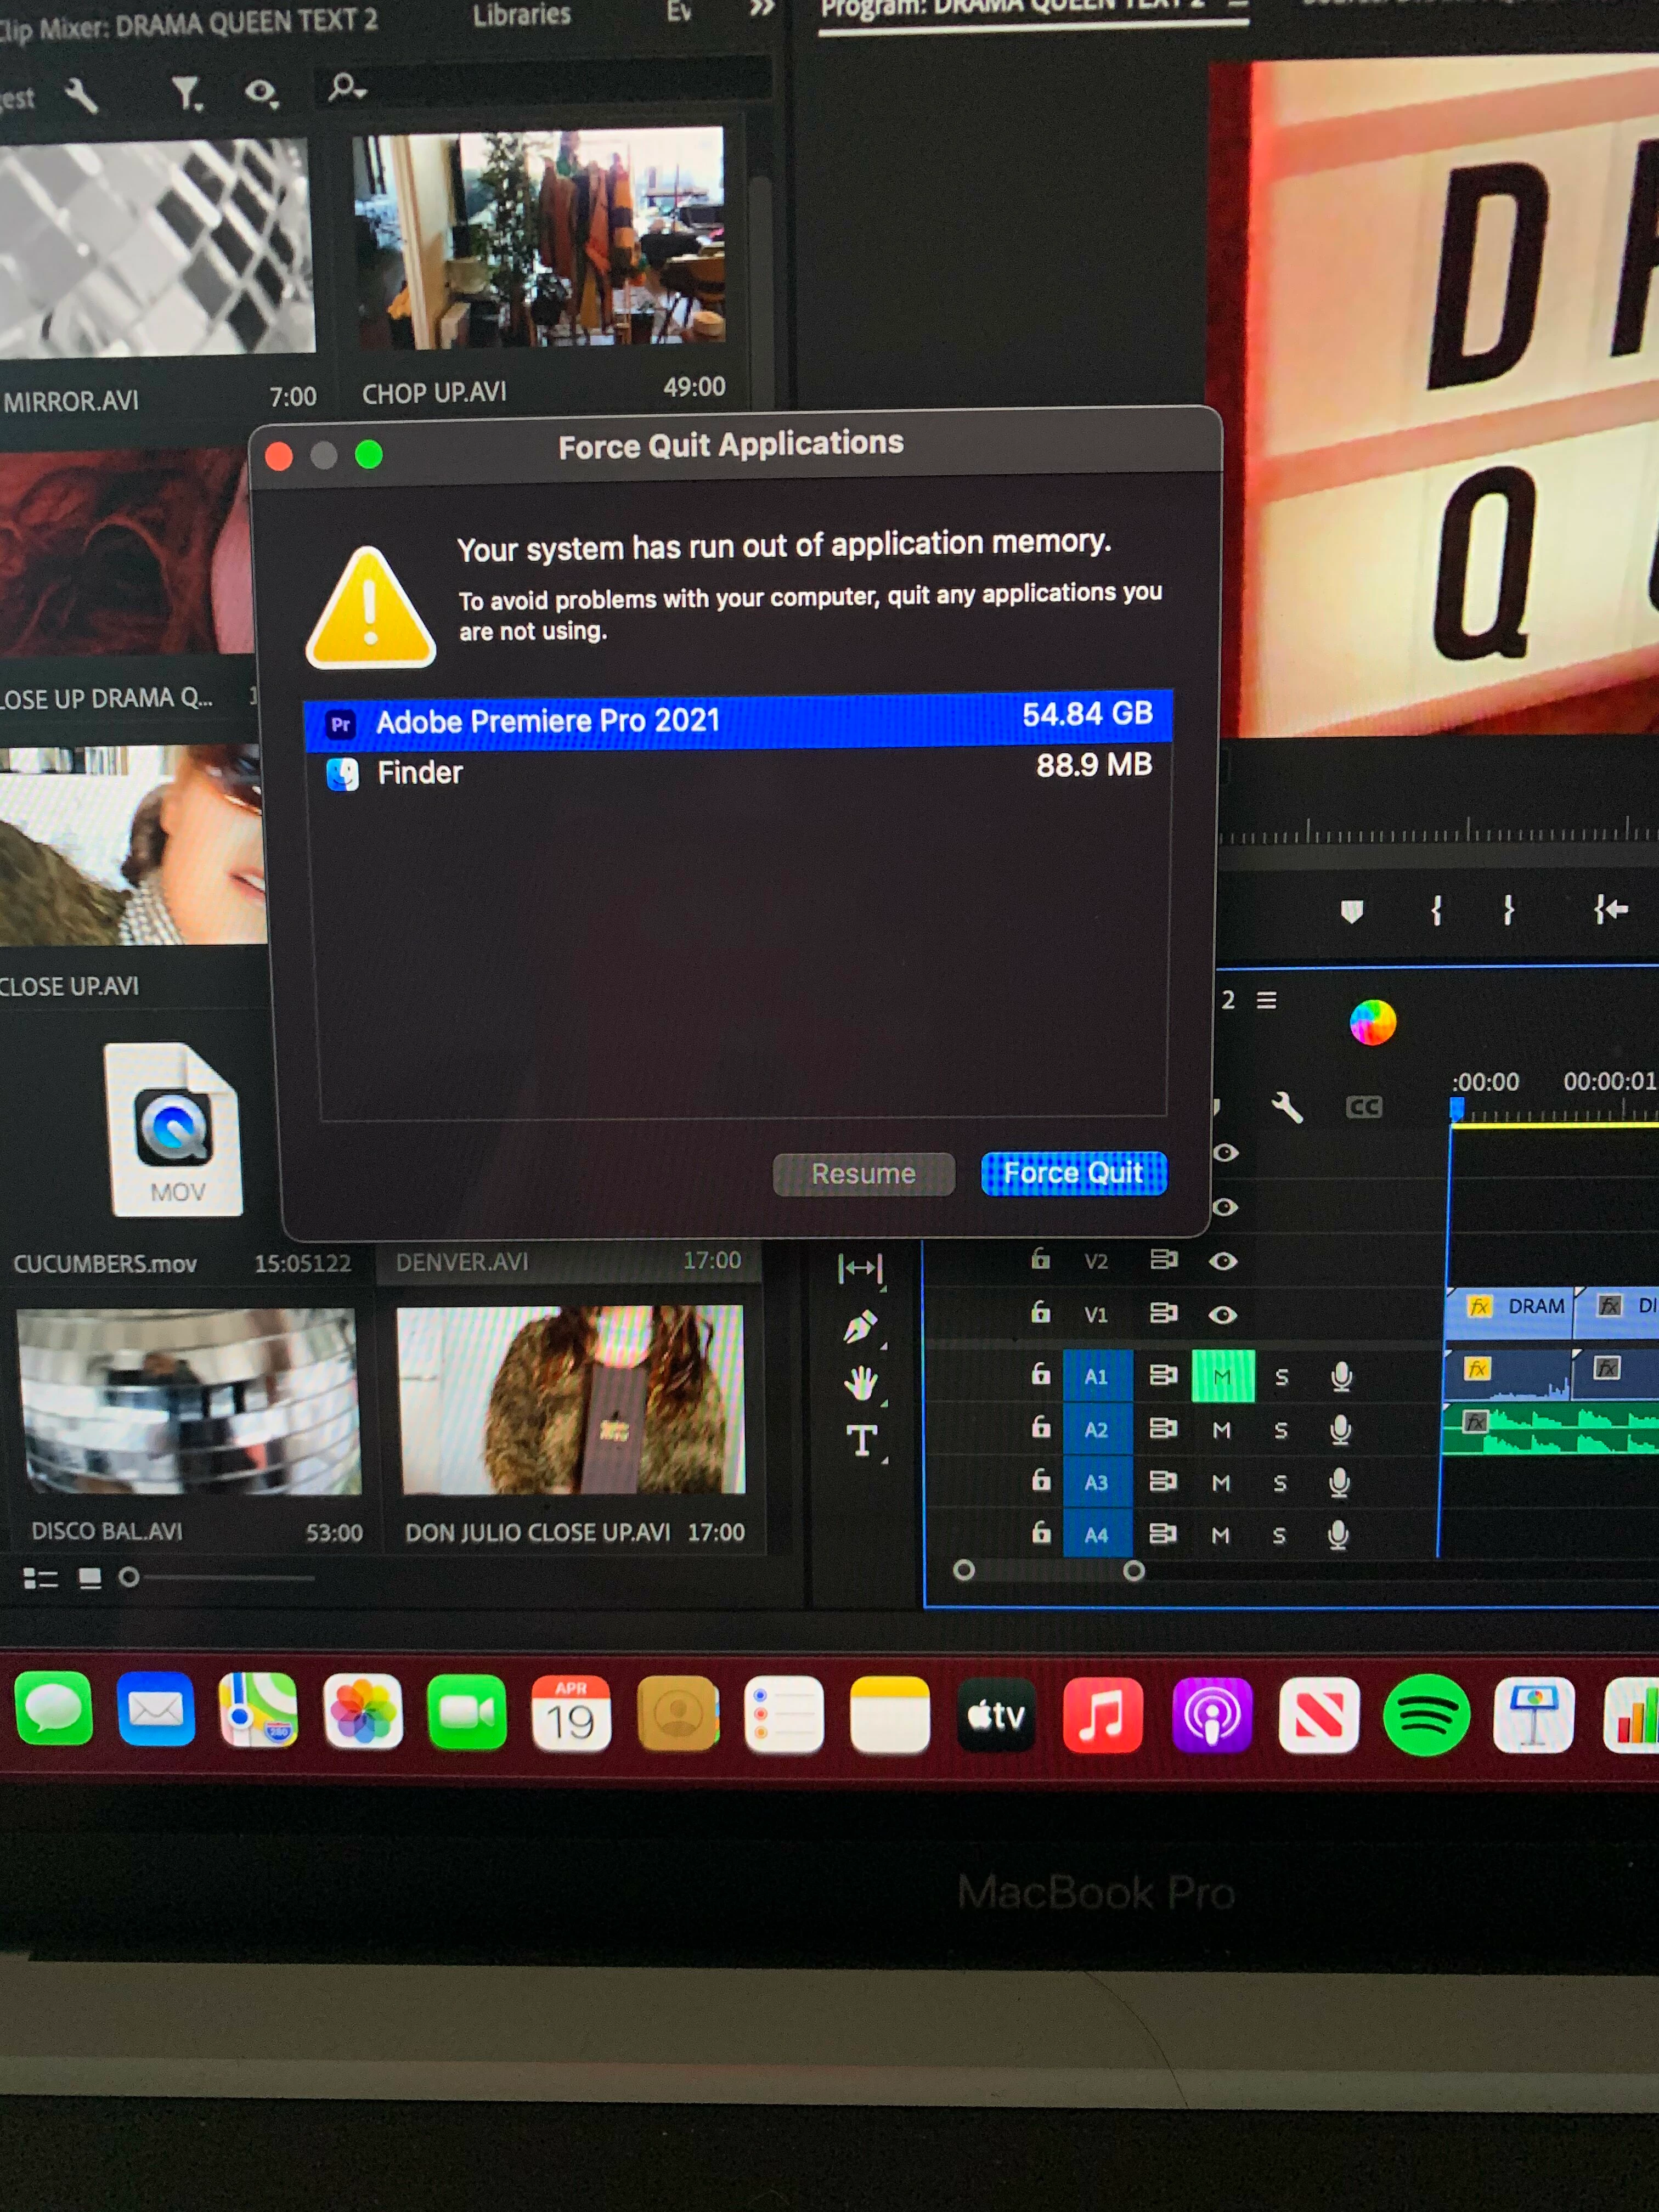Viewport: 1659px width, 2212px height.
Task: Switch to the Libraries tab
Action: click(x=521, y=15)
